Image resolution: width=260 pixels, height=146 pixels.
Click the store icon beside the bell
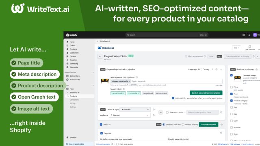[244, 35]
